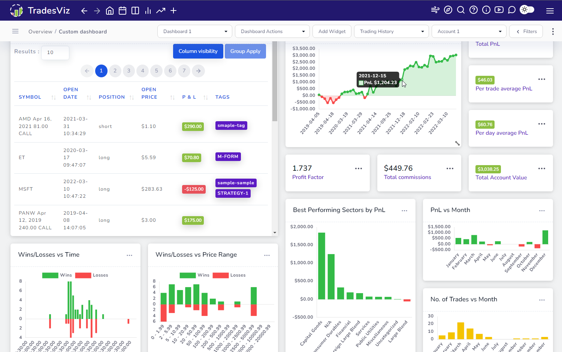Open the search magnifier icon
The width and height of the screenshot is (562, 352).
pyautogui.click(x=461, y=10)
